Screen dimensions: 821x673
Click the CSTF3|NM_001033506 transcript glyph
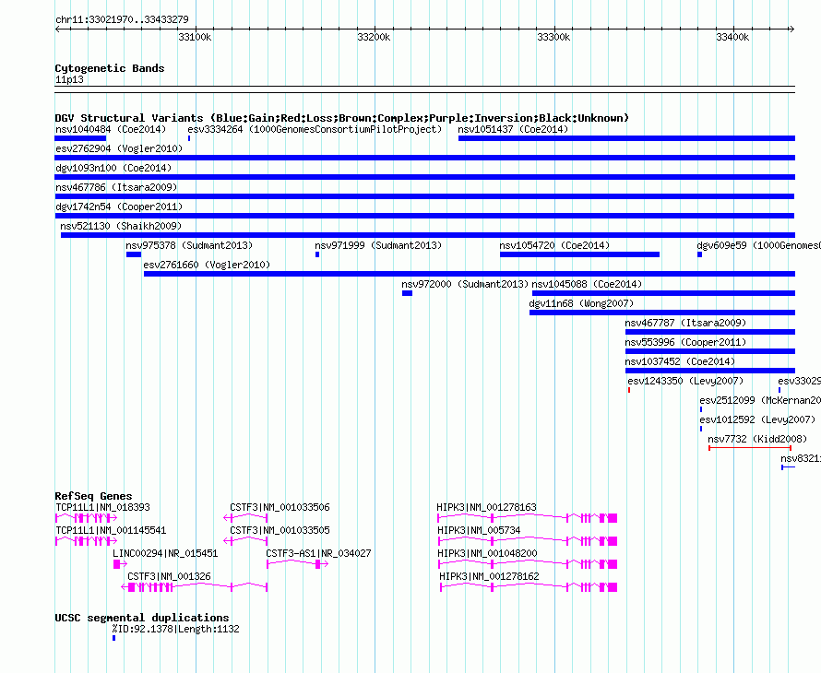[x=245, y=518]
